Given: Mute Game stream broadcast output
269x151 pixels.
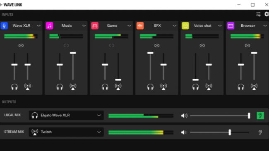Looking at the screenshot, I should [118, 87].
